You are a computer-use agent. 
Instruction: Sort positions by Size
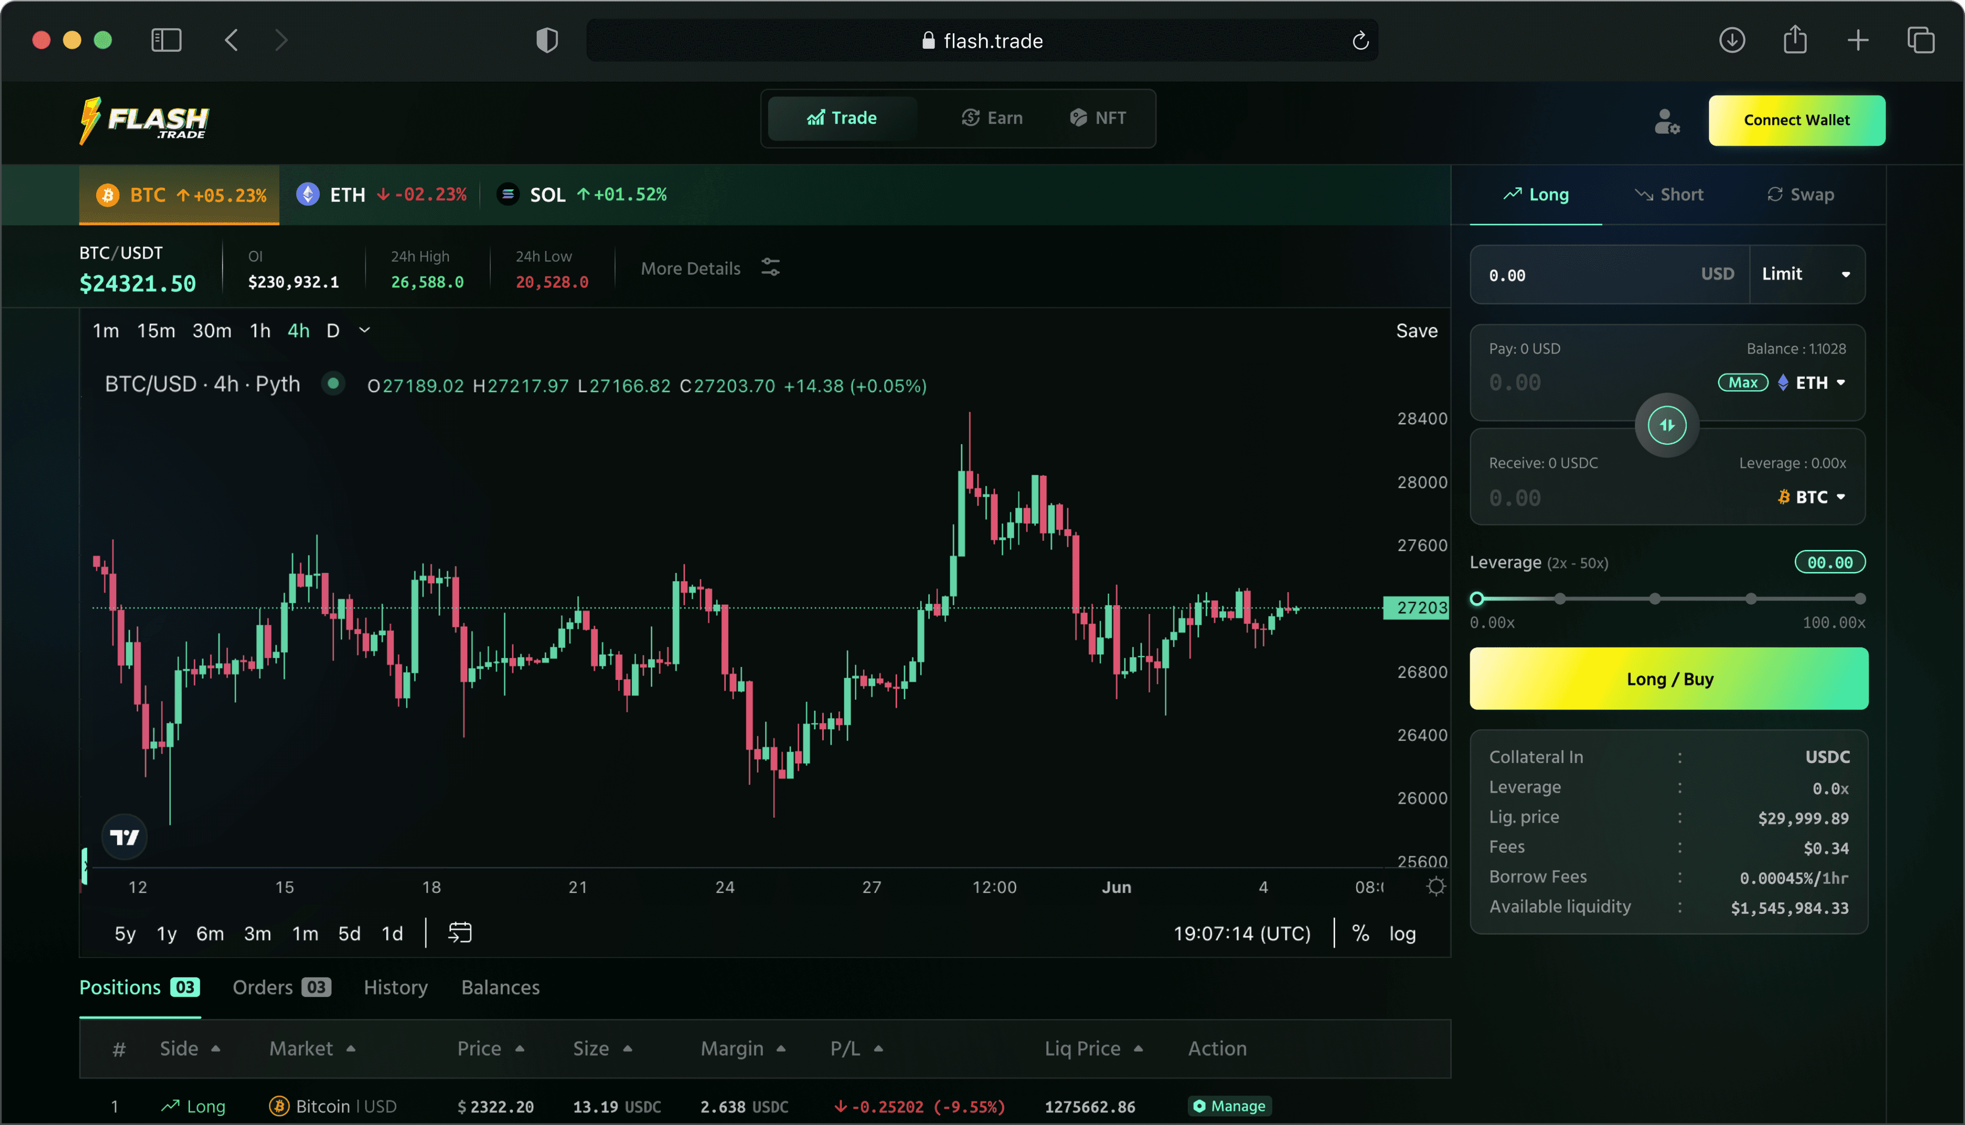603,1048
